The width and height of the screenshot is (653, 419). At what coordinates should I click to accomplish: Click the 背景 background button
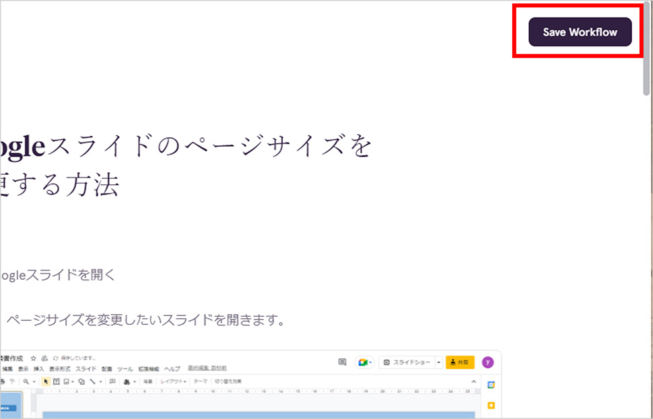click(148, 381)
